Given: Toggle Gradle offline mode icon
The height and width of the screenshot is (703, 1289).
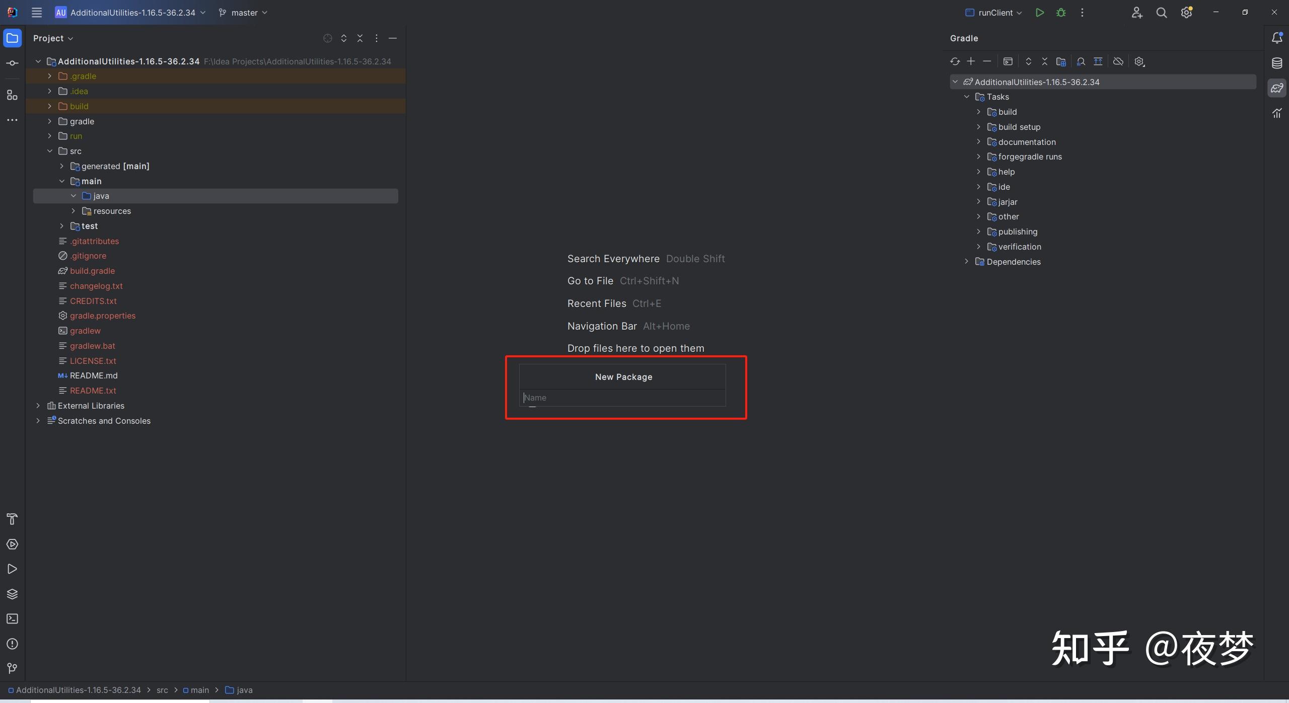Looking at the screenshot, I should [x=1118, y=61].
